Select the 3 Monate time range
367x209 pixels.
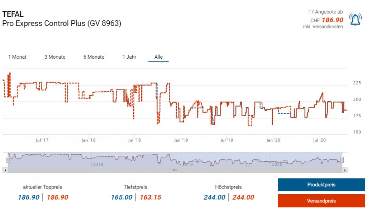coord(55,57)
